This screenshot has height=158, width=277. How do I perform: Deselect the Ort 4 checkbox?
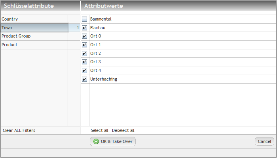pyautogui.click(x=85, y=70)
